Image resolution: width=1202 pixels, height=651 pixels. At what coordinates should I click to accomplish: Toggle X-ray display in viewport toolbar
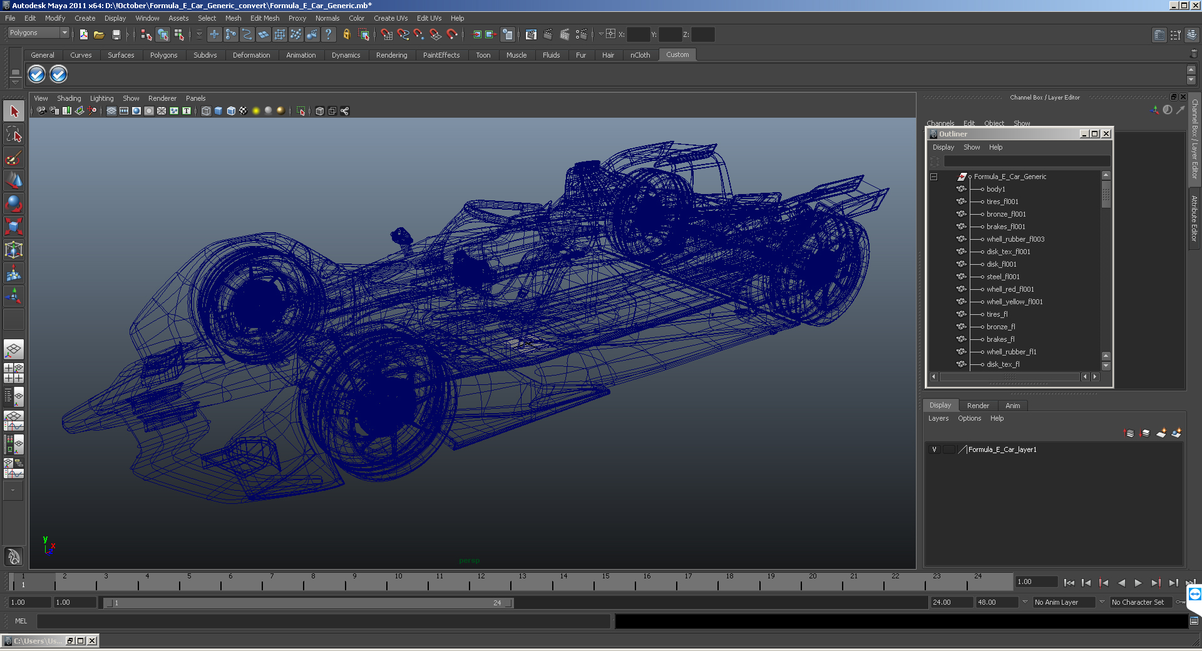320,111
